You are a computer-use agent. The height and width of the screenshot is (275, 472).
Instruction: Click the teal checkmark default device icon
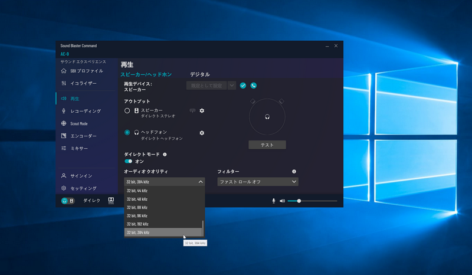point(243,86)
